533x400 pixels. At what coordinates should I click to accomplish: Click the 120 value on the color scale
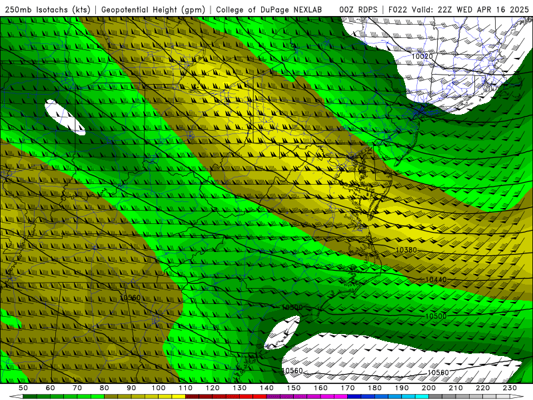point(213,388)
